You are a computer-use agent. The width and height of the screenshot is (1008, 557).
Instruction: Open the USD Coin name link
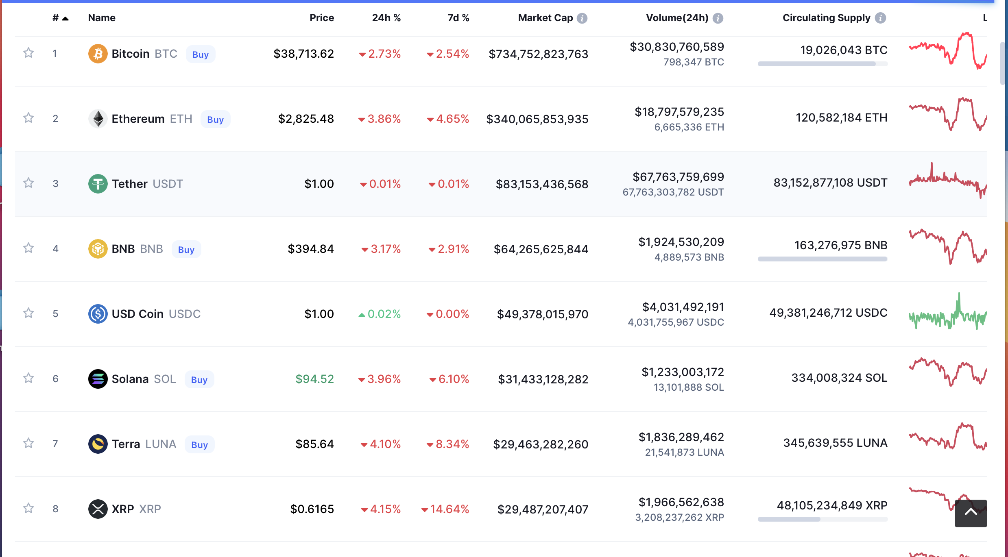[137, 314]
